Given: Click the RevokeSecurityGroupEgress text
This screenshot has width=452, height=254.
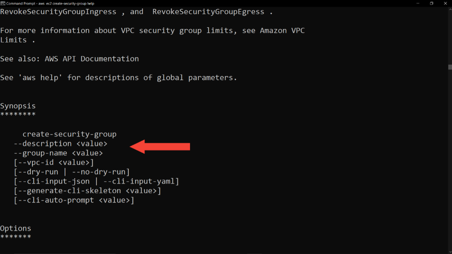Looking at the screenshot, I should pyautogui.click(x=208, y=12).
